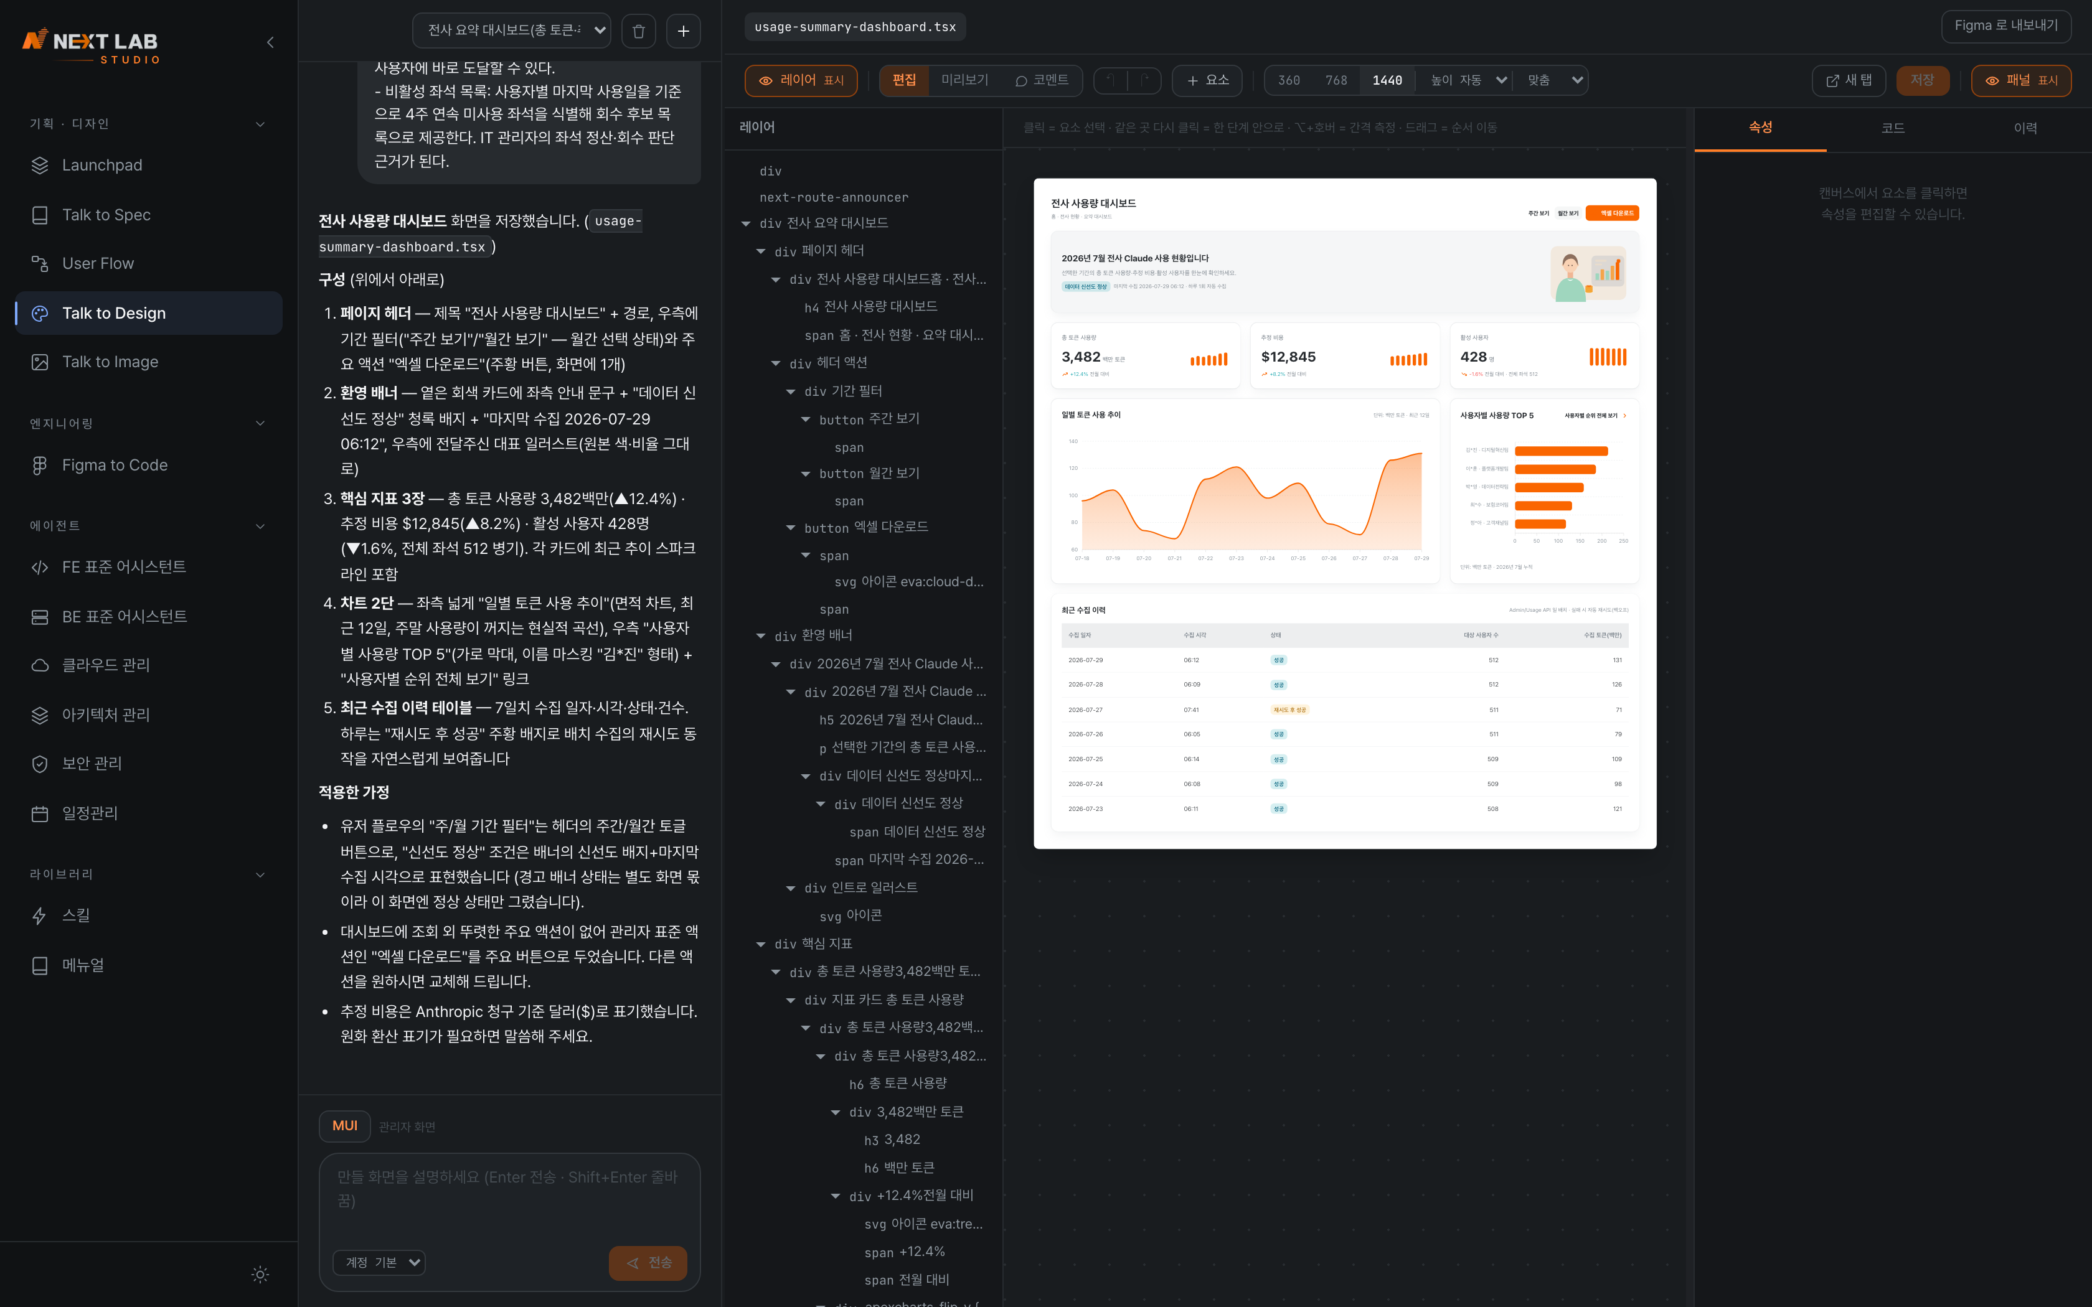The width and height of the screenshot is (2092, 1307).
Task: Click Figma 로 내보내기 button
Action: 2005,26
